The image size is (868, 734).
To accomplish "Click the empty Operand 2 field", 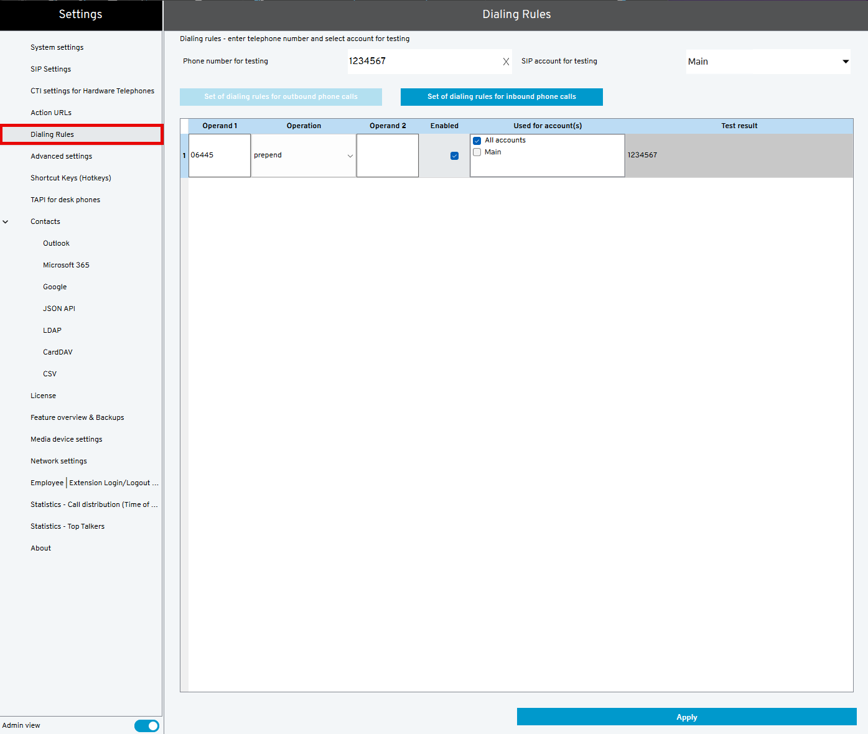I will [x=387, y=156].
